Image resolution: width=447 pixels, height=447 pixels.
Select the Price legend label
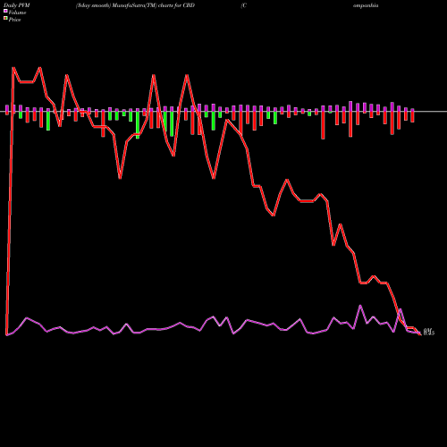[14, 20]
